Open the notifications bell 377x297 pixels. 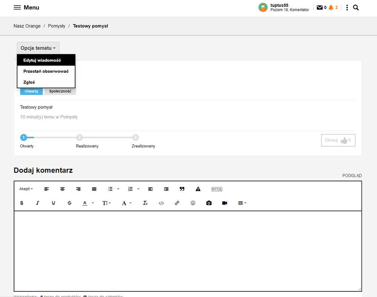pyautogui.click(x=331, y=8)
